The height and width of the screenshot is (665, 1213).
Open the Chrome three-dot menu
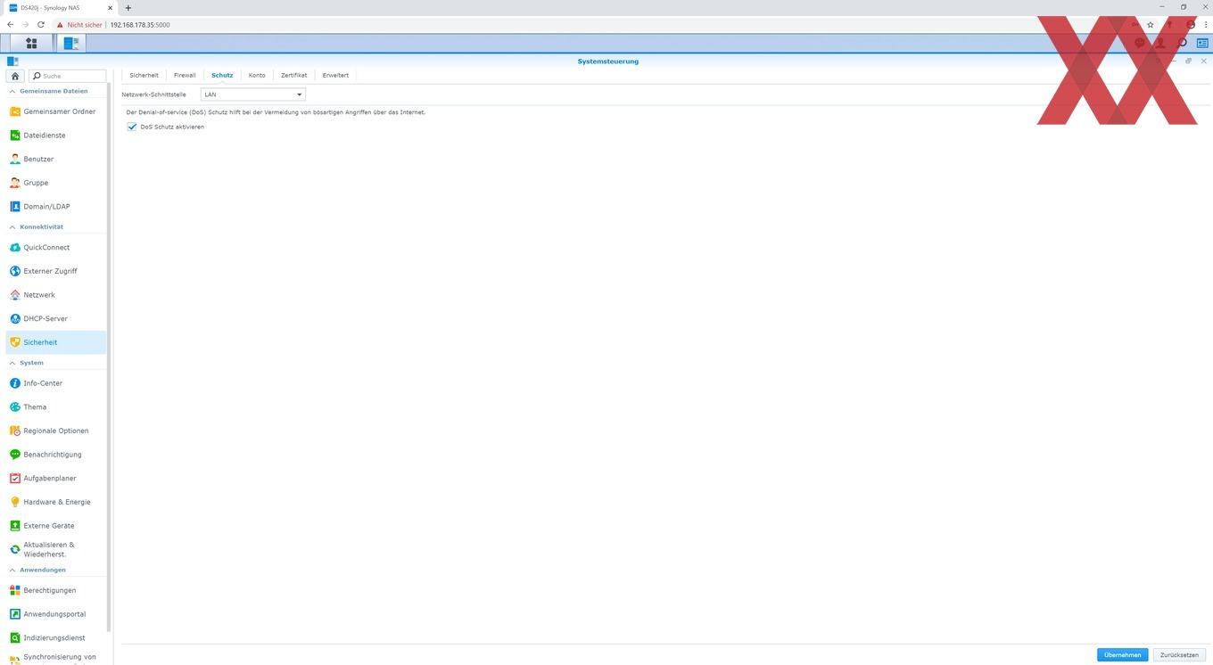tap(1205, 25)
